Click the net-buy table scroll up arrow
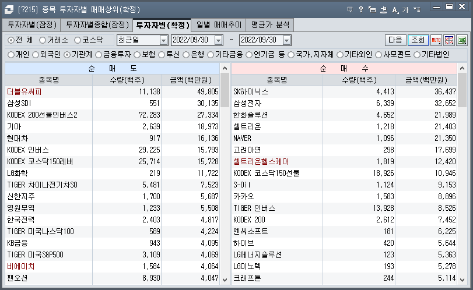 coord(462,68)
